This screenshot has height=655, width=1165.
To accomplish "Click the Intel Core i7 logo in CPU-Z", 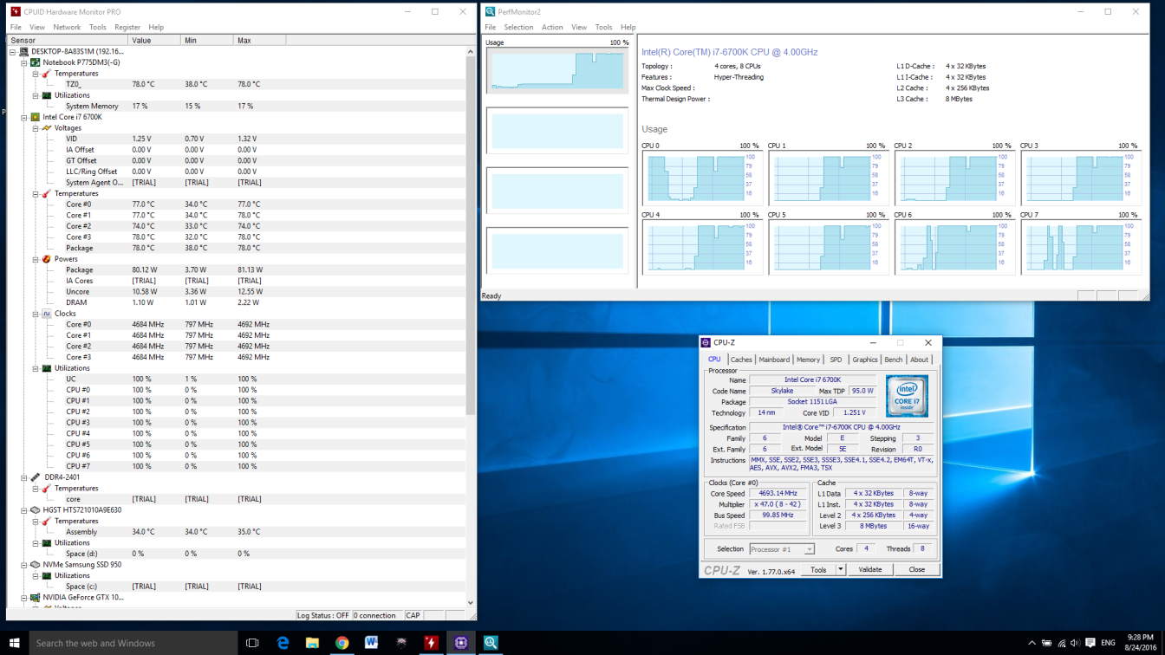I will (907, 396).
